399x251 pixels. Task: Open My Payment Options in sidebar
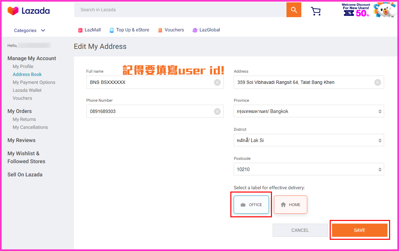click(34, 82)
